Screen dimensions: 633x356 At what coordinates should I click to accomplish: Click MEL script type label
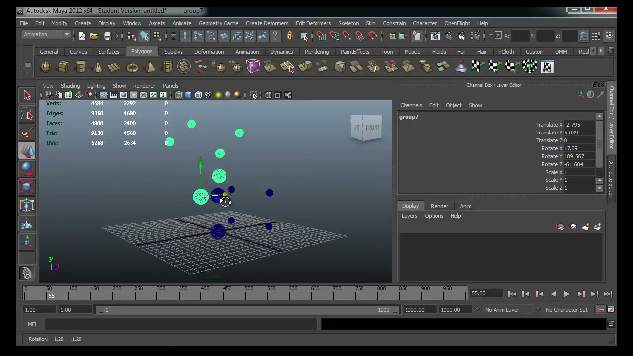[x=32, y=324]
